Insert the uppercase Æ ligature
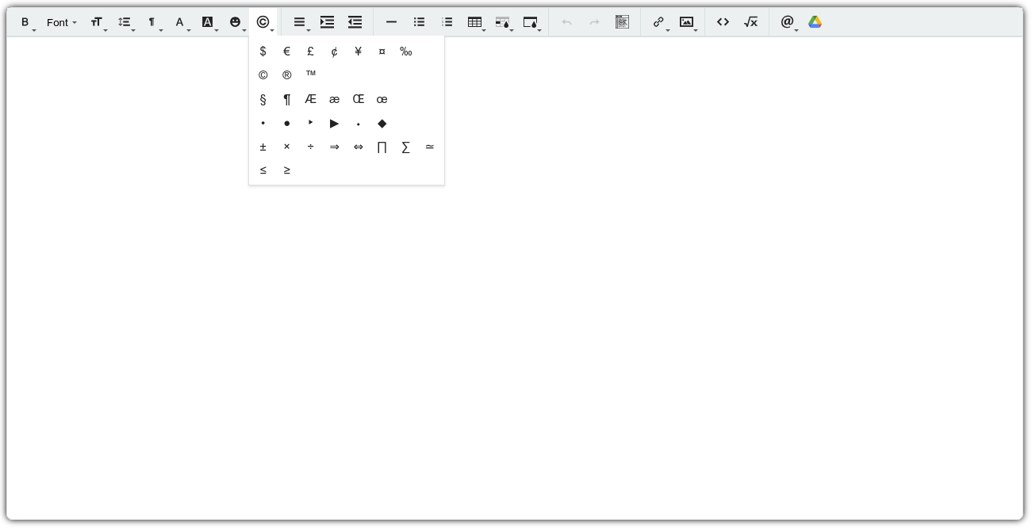The width and height of the screenshot is (1032, 531). [311, 99]
